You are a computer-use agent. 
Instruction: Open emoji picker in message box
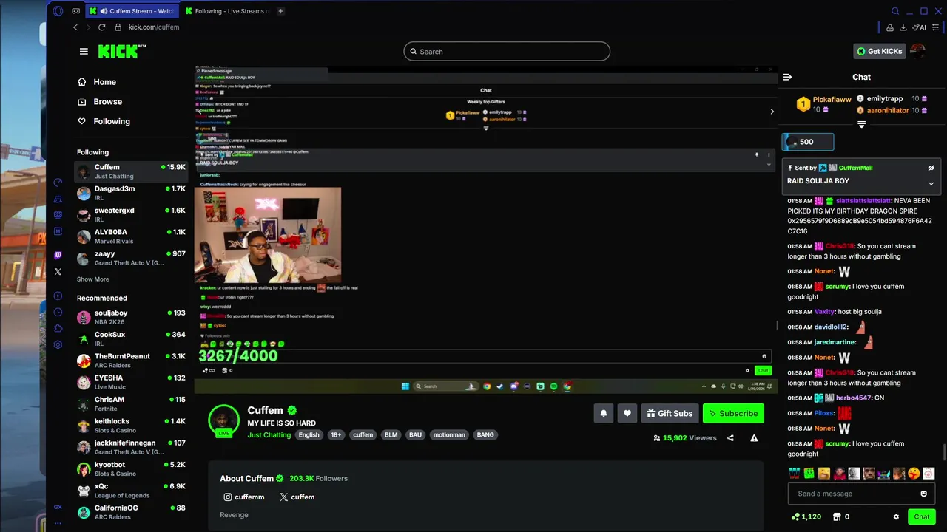coord(923,494)
